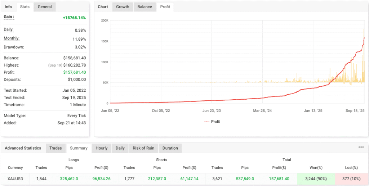Select the XAUUSD currency cell
The height and width of the screenshot is (186, 369).
click(15, 179)
